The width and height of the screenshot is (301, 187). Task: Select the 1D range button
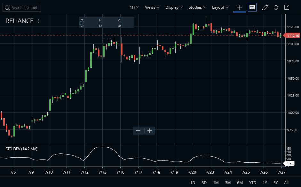tap(193, 183)
